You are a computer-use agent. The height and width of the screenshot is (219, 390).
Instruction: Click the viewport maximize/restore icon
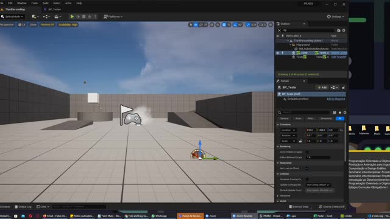tap(271, 25)
